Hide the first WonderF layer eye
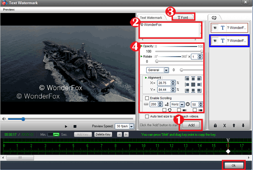The height and width of the screenshot is (170, 253). coord(215,28)
